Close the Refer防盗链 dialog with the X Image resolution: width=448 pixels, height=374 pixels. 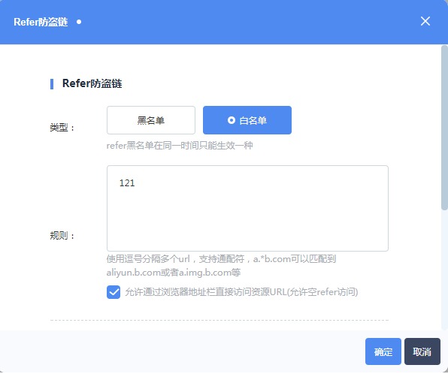click(425, 21)
